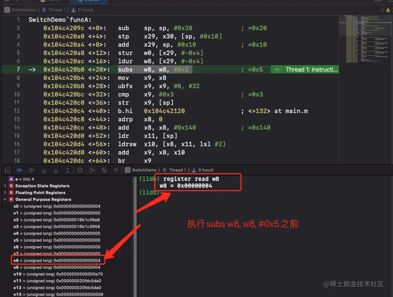Toggle breakpoints with the blue breakpoint icon
The width and height of the screenshot is (393, 297).
(x=20, y=170)
